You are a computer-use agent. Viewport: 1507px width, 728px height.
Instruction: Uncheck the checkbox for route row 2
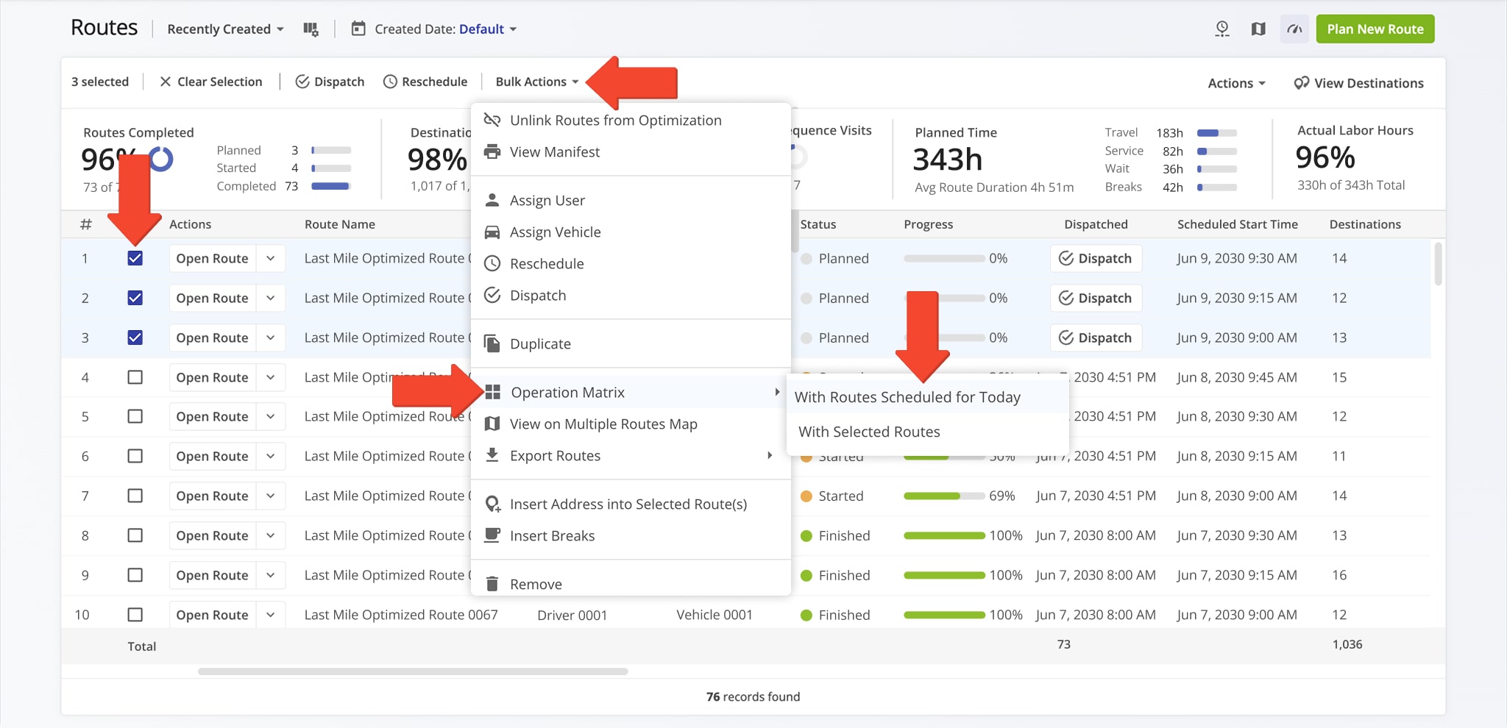[135, 298]
